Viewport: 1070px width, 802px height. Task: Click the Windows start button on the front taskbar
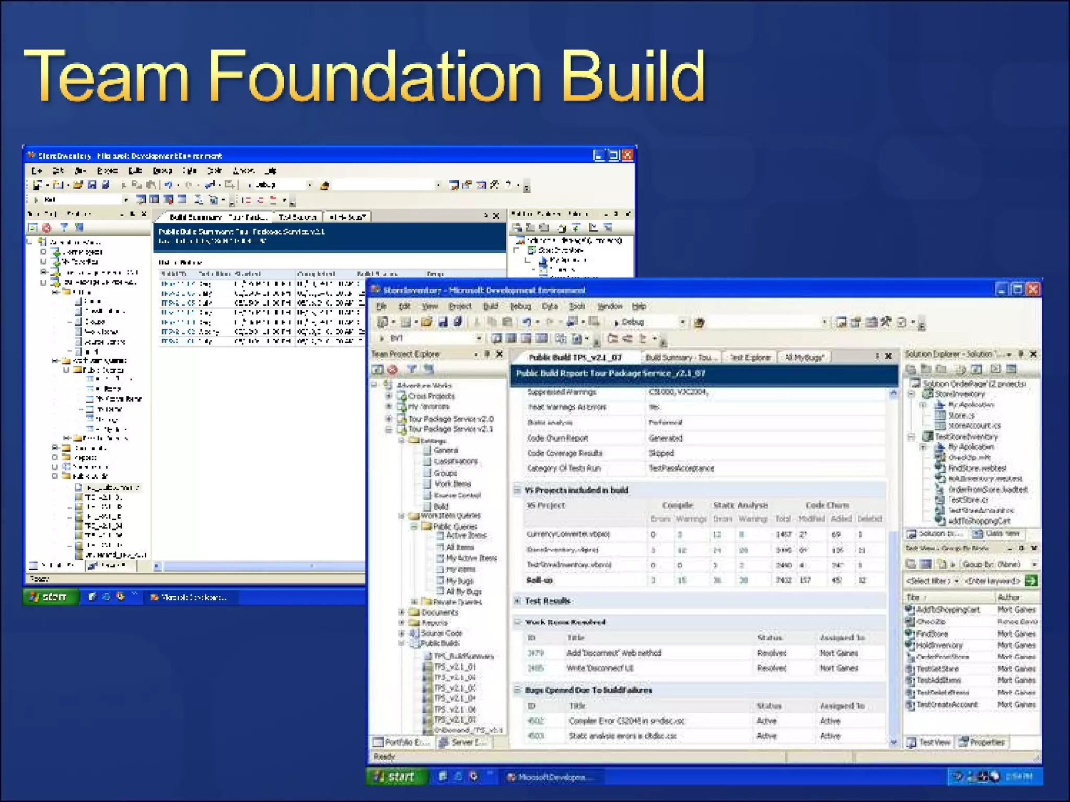(x=396, y=777)
